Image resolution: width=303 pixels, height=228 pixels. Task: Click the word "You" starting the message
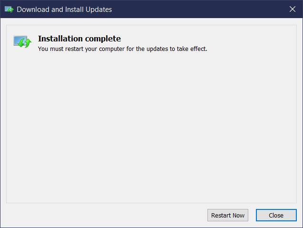pos(43,49)
